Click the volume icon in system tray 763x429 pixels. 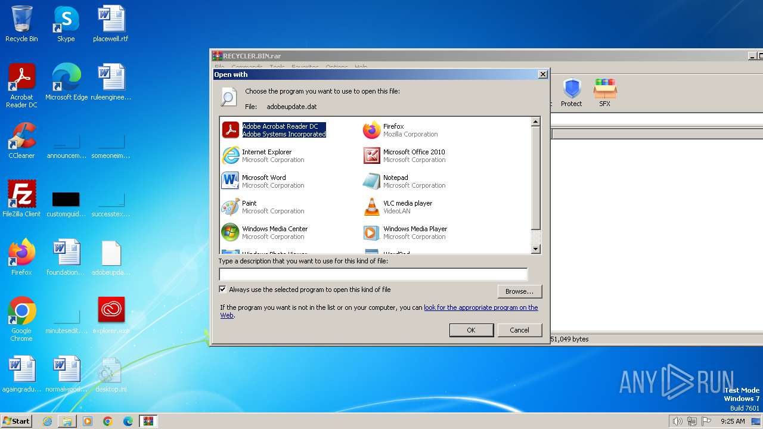coord(677,421)
